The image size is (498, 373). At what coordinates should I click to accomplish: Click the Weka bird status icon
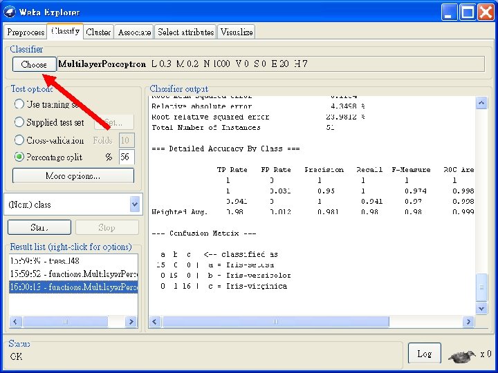click(462, 356)
